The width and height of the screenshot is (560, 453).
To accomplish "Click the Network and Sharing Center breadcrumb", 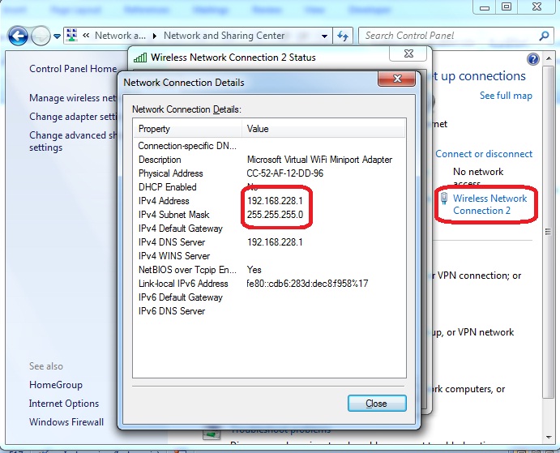I will pyautogui.click(x=224, y=36).
